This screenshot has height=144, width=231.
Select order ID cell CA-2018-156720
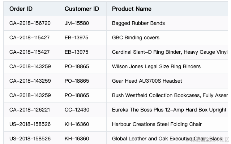click(31, 23)
